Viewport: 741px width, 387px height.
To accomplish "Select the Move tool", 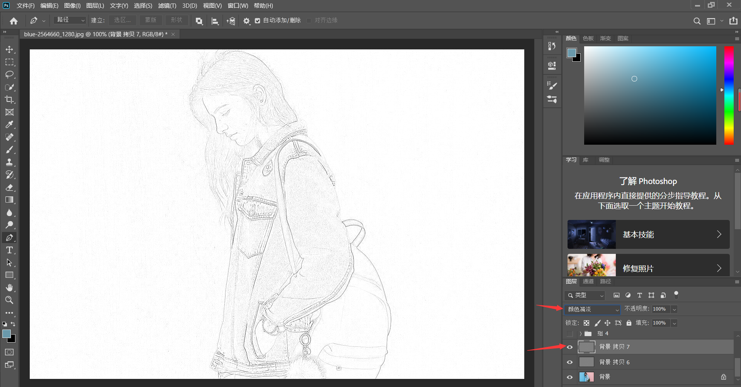I will (x=9, y=49).
